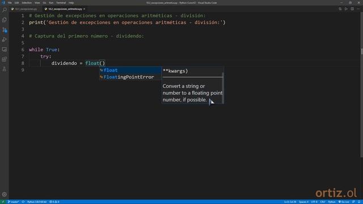This screenshot has height=204, width=363.
Task: Click the Python file icon on active tab
Action: tap(46, 9)
